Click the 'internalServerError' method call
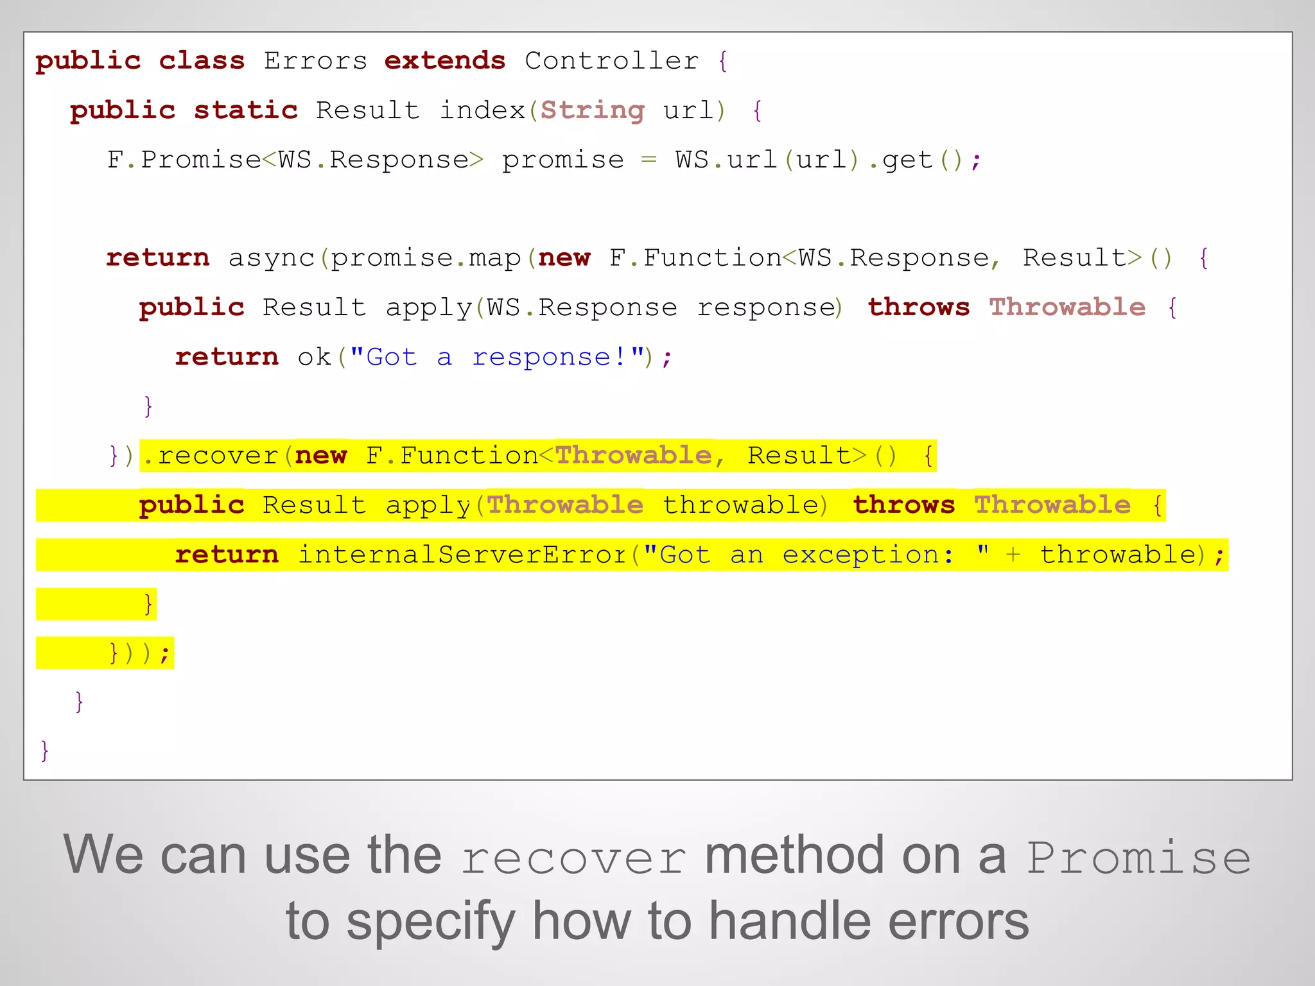1315x986 pixels. pyautogui.click(x=462, y=555)
